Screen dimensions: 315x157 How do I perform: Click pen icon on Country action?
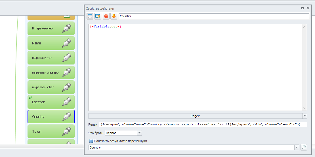(67, 117)
